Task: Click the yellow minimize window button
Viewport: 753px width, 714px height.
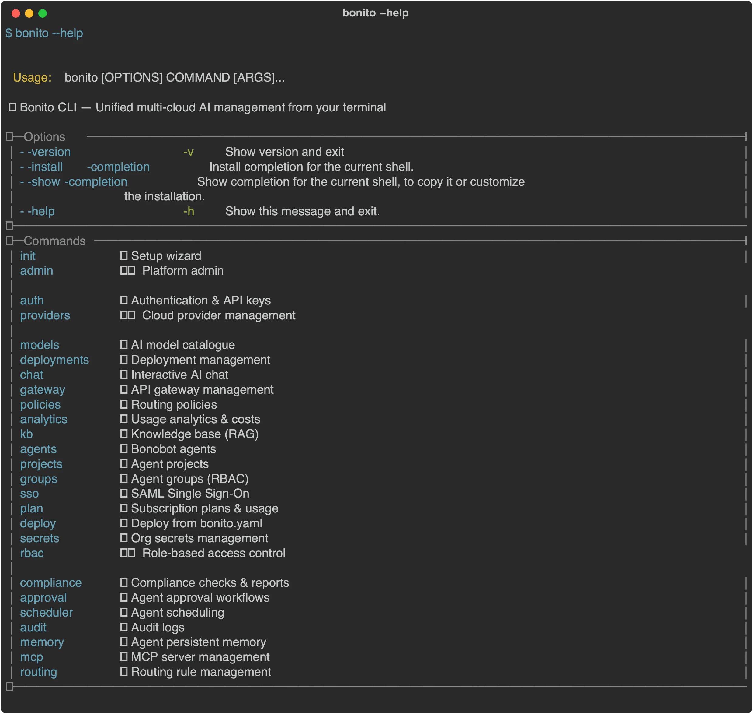Action: 29,13
